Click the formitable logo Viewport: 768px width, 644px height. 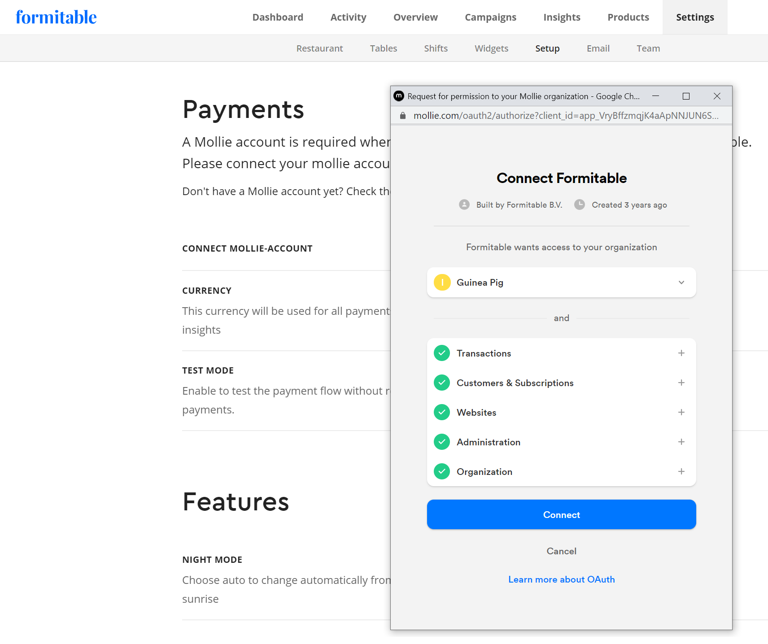56,17
